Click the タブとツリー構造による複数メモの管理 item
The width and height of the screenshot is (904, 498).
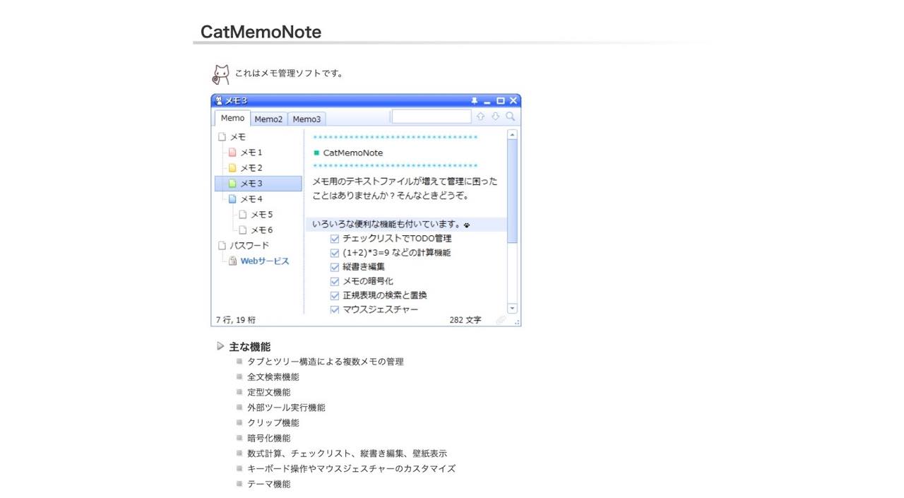[x=326, y=362]
